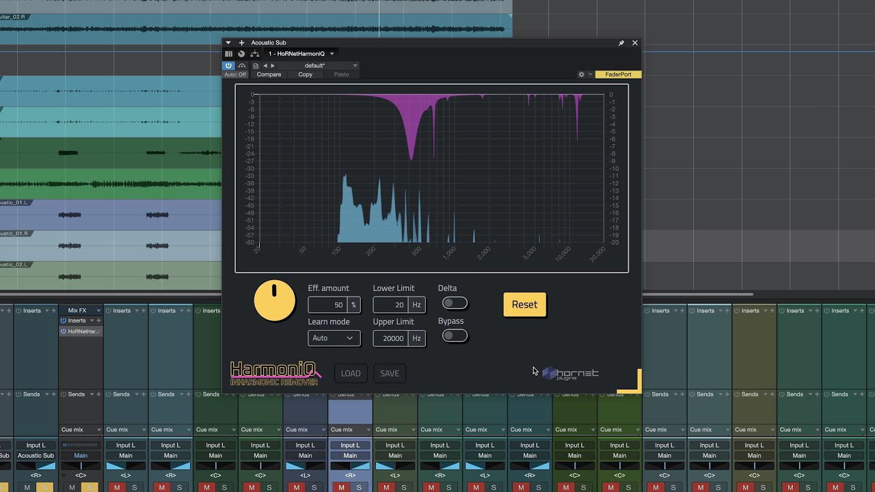
Task: Click Input L on the highlighted channel
Action: click(350, 446)
